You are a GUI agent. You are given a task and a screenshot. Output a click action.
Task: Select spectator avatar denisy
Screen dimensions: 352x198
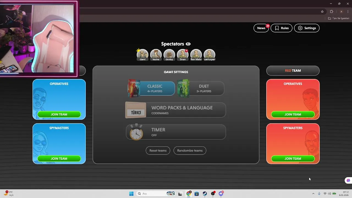[x=169, y=55]
